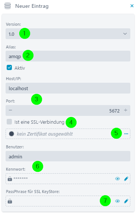
Task: Click the certificate seal badge icon
Action: click(x=12, y=134)
